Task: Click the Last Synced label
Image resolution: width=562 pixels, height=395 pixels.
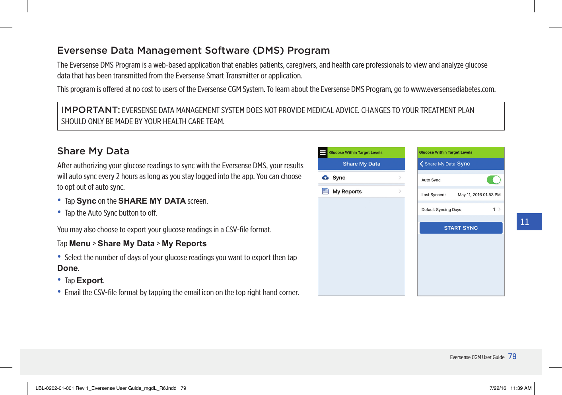Action: tap(434, 195)
